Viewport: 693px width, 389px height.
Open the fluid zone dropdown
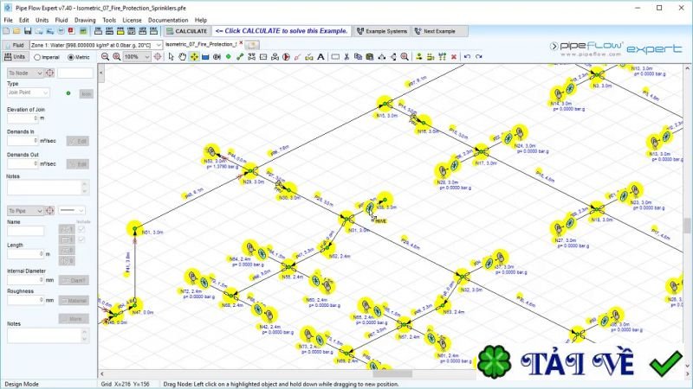(x=159, y=45)
